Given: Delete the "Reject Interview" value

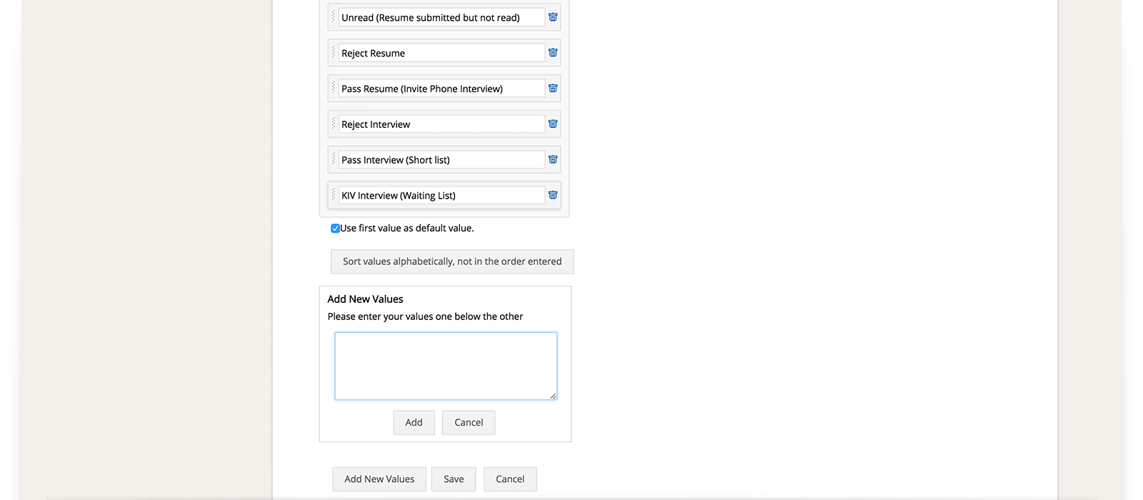Looking at the screenshot, I should (x=553, y=124).
